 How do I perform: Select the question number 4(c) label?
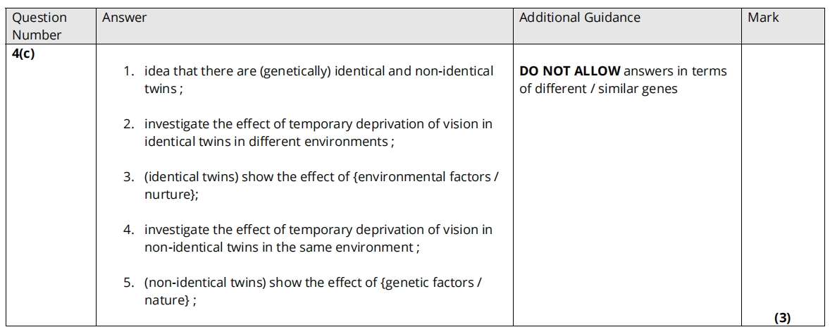23,54
